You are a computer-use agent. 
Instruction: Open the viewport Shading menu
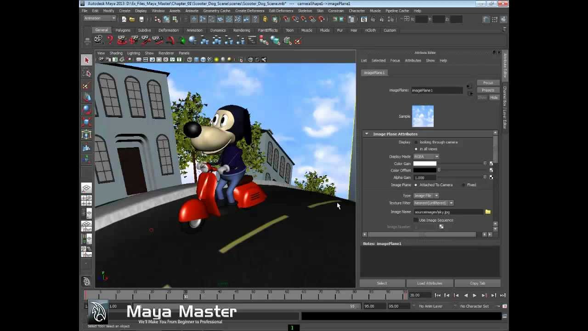[x=116, y=53]
